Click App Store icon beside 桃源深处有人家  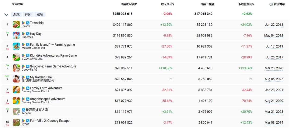pyautogui.click(x=24, y=110)
